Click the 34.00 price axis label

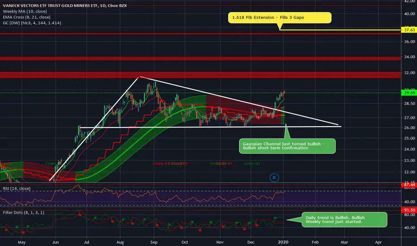pos(409,57)
